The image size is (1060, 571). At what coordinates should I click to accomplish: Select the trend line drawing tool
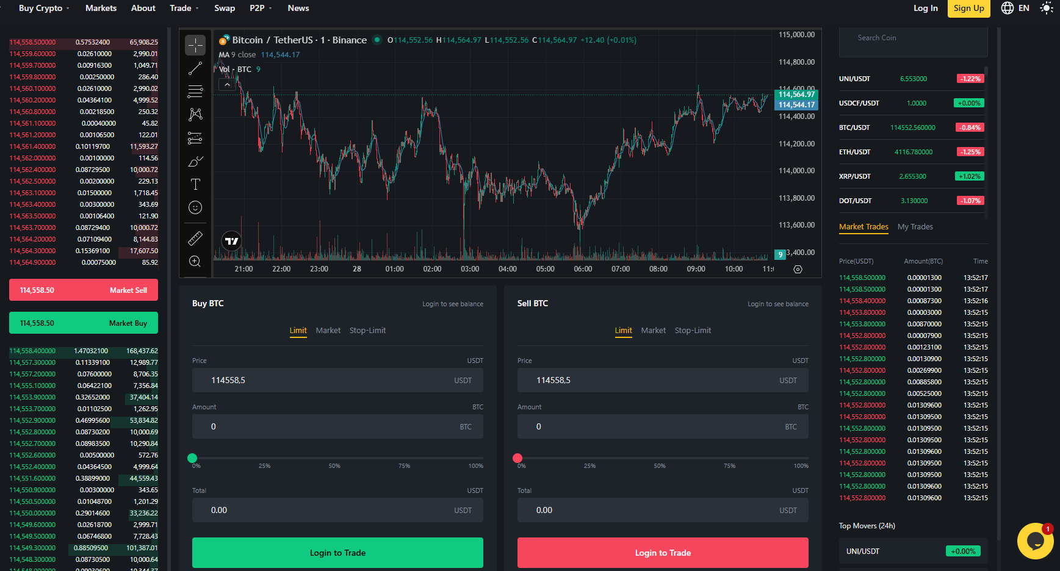pyautogui.click(x=195, y=68)
